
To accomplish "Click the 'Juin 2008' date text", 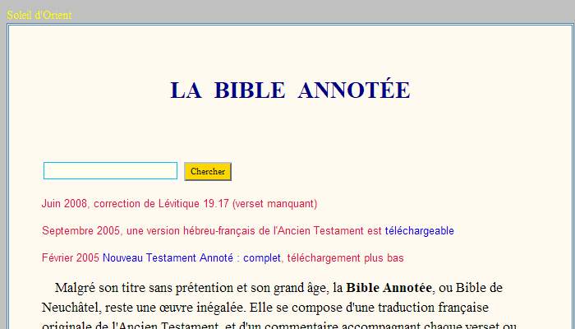I will [64, 204].
